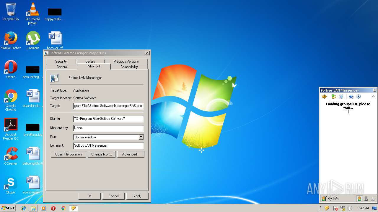
Task: Switch to the Details tab
Action: point(90,61)
